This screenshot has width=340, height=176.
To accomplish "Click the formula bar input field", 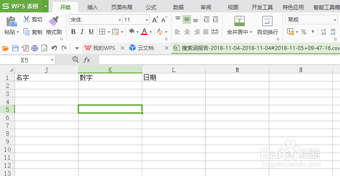I will click(x=219, y=60).
